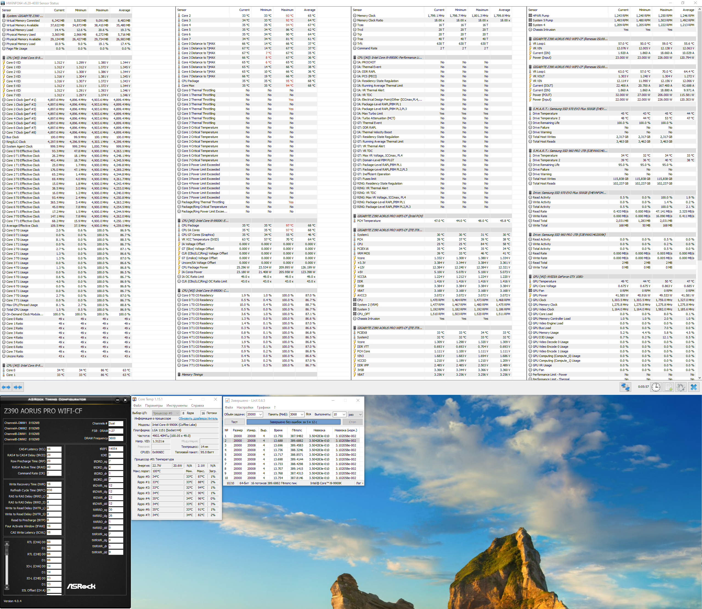Expand the memory 3068 MiB dropdown

point(302,415)
